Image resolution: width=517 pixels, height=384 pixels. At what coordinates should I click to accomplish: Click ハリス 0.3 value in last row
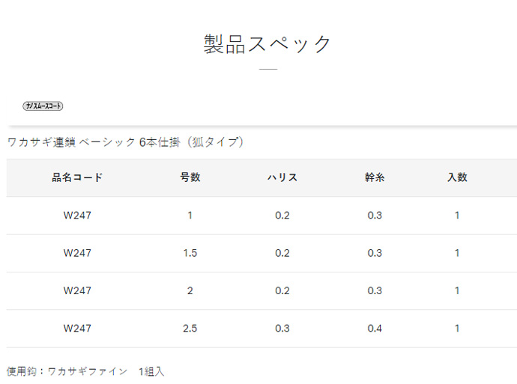tap(282, 329)
